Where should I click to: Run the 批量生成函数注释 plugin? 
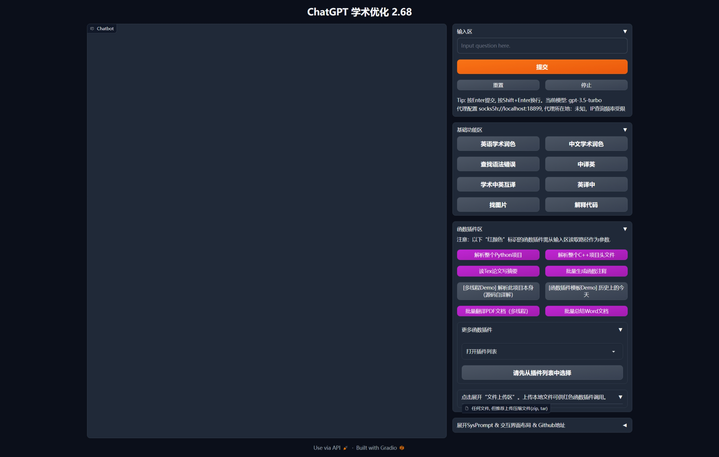pos(586,271)
